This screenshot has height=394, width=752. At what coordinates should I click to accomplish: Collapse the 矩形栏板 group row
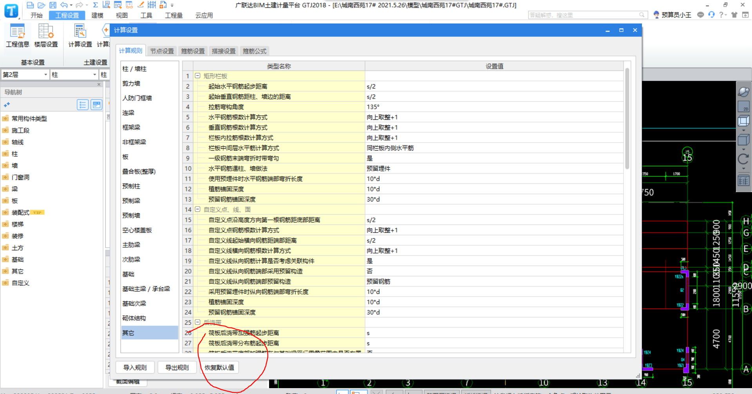pyautogui.click(x=198, y=76)
